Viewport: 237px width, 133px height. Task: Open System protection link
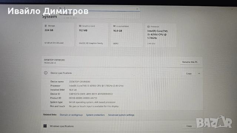95,115
